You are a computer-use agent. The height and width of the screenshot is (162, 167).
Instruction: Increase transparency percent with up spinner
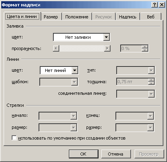(145, 47)
